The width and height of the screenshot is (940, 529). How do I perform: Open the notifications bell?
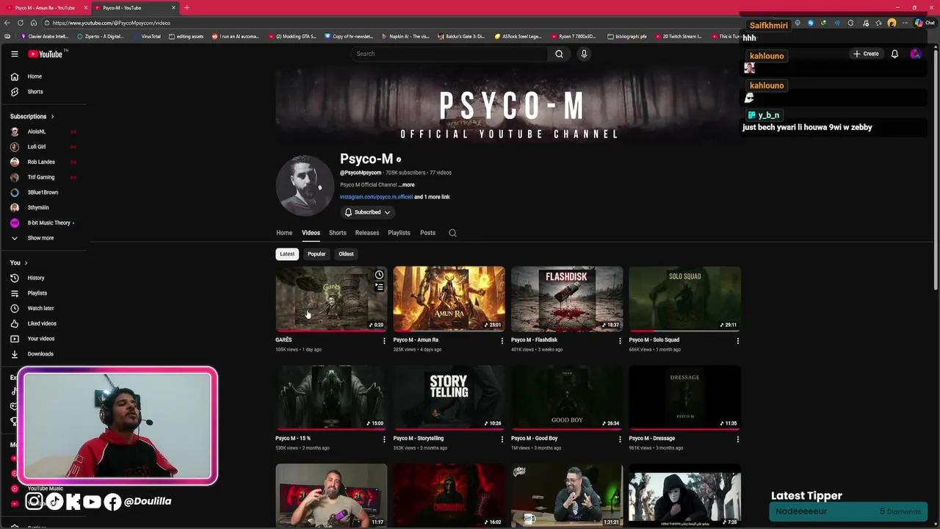[894, 54]
